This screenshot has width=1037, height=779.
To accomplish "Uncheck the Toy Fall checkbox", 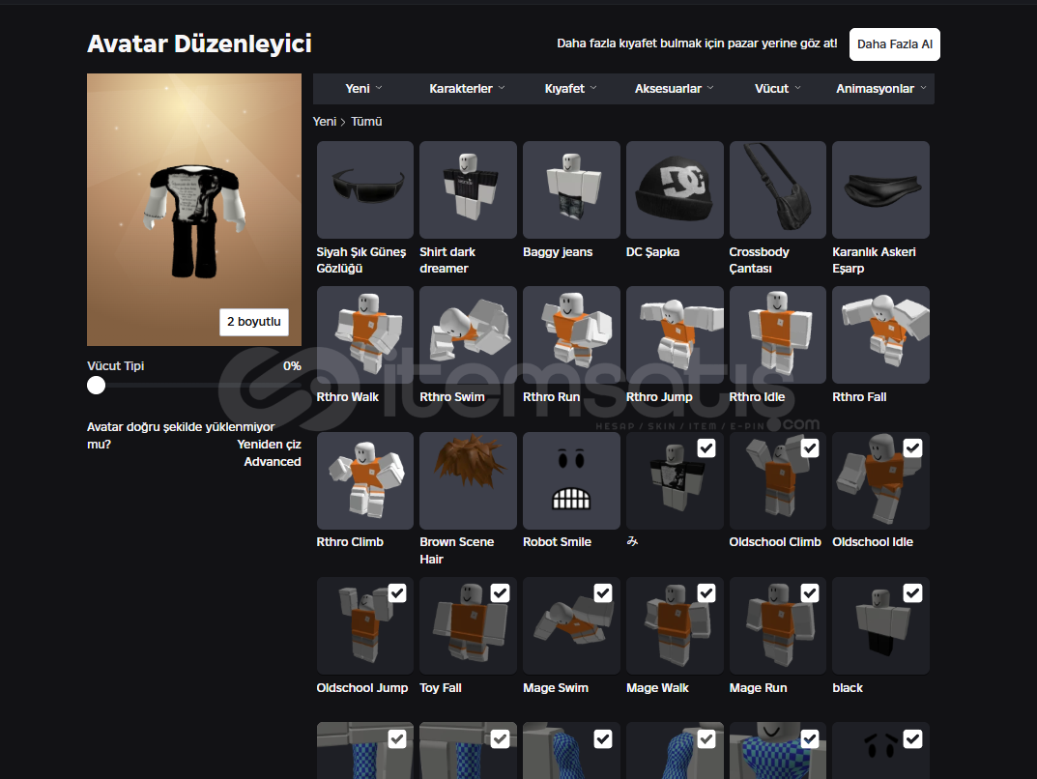I will (x=500, y=593).
